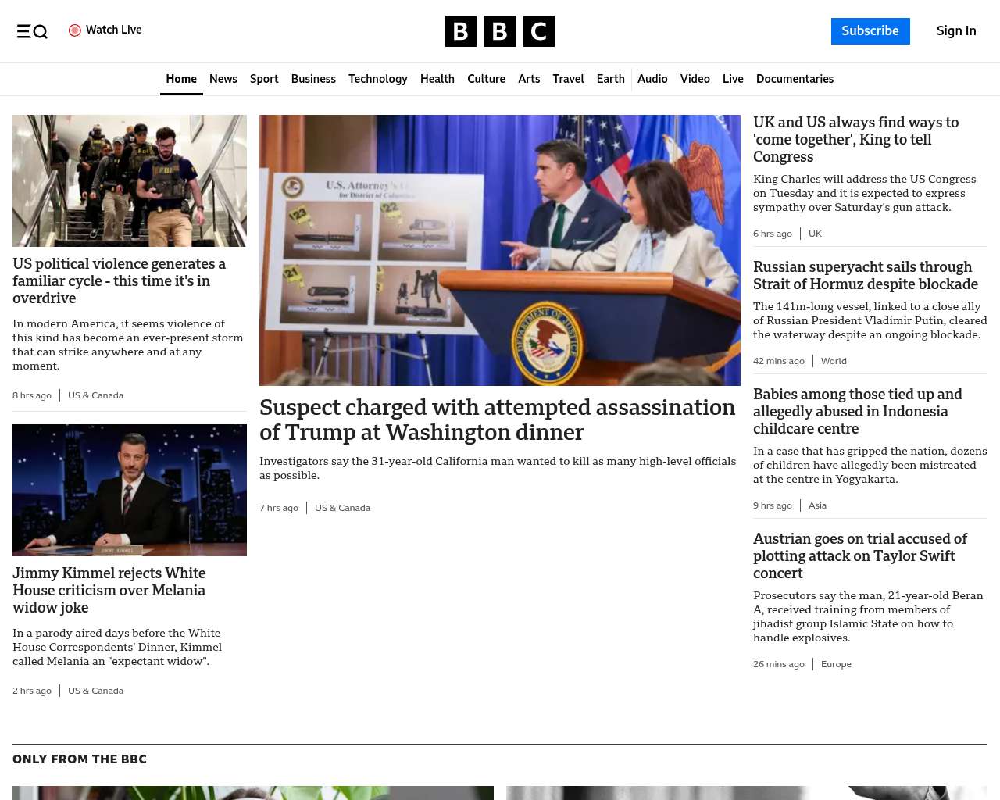Viewport: 1000px width, 800px height.
Task: Open the Taylor Swift concert trial story
Action: 859,555
